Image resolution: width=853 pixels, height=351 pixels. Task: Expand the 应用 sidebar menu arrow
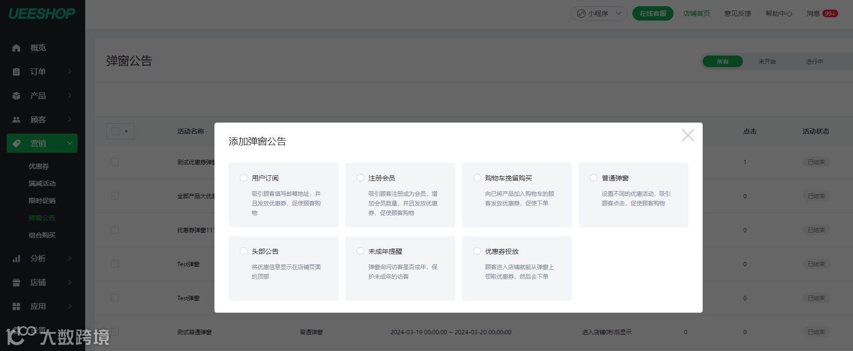pyautogui.click(x=70, y=306)
